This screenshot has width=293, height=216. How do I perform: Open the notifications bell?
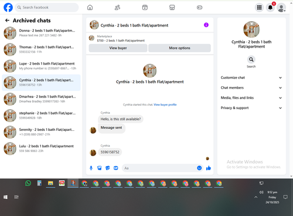point(270,8)
